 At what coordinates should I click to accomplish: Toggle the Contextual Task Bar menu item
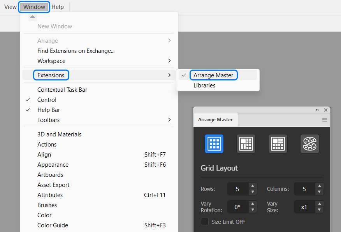(99, 90)
